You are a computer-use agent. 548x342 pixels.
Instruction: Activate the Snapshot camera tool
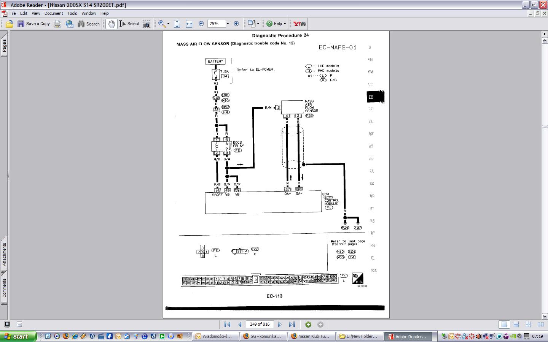pyautogui.click(x=147, y=24)
